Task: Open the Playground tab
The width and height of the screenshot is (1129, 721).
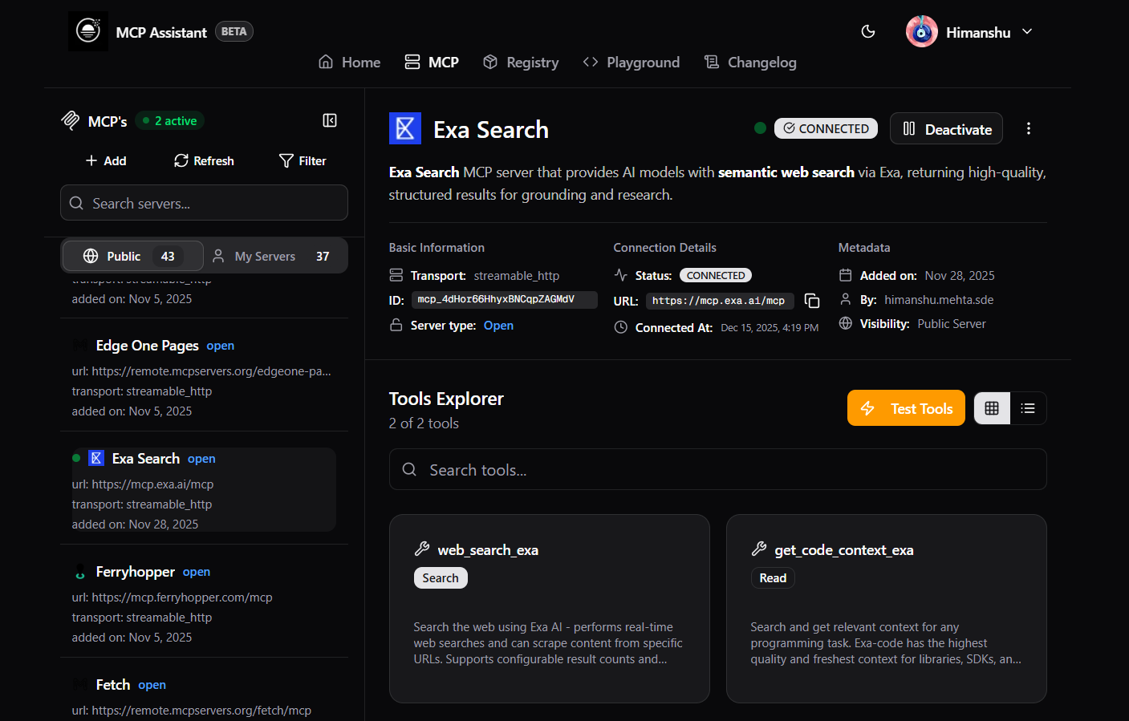Action: coord(632,62)
